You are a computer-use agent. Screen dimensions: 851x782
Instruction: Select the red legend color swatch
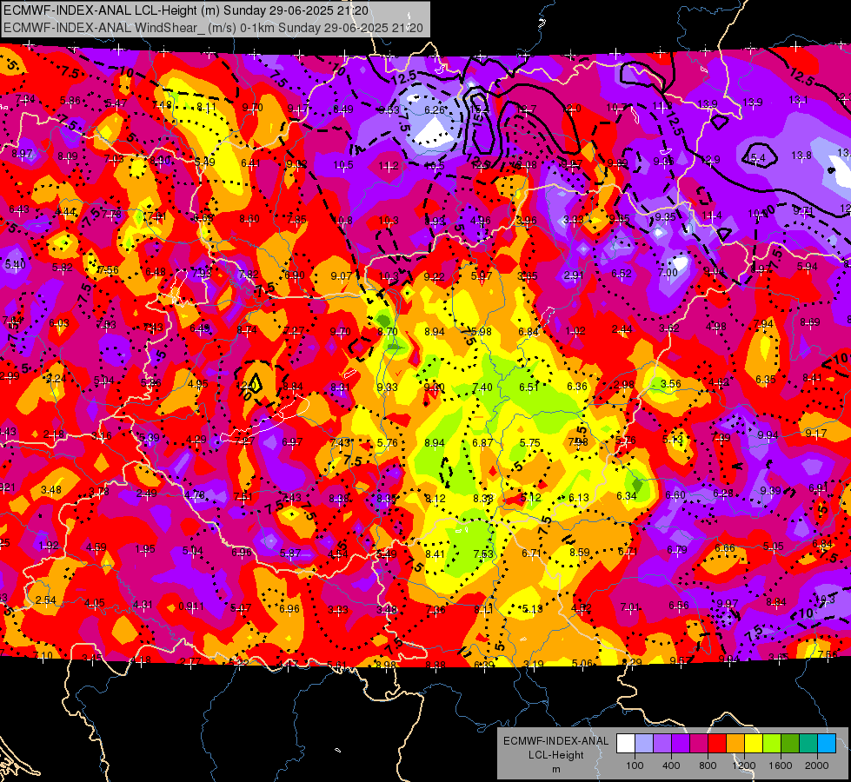pos(717,744)
